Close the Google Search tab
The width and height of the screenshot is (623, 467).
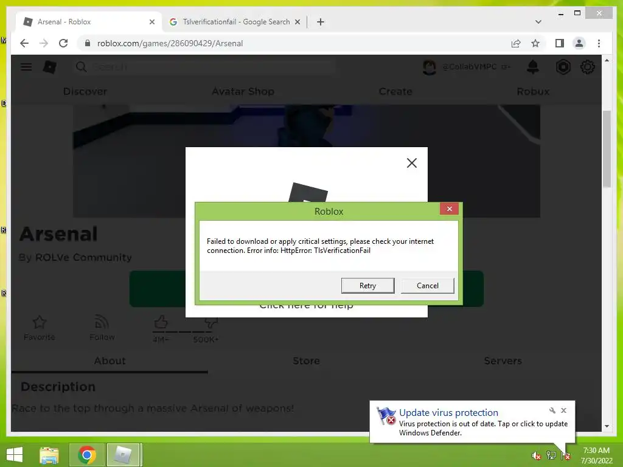coord(297,22)
